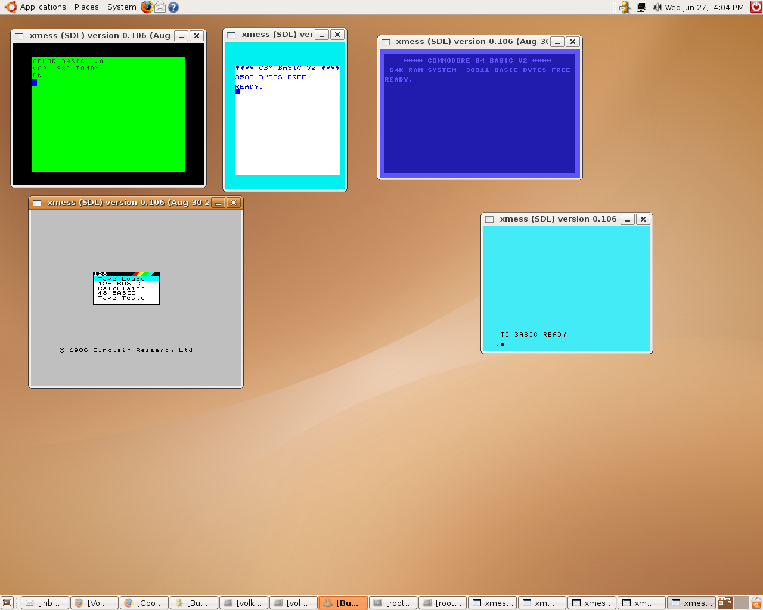
Task: Minimize the Commodore 64 window
Action: (x=557, y=42)
